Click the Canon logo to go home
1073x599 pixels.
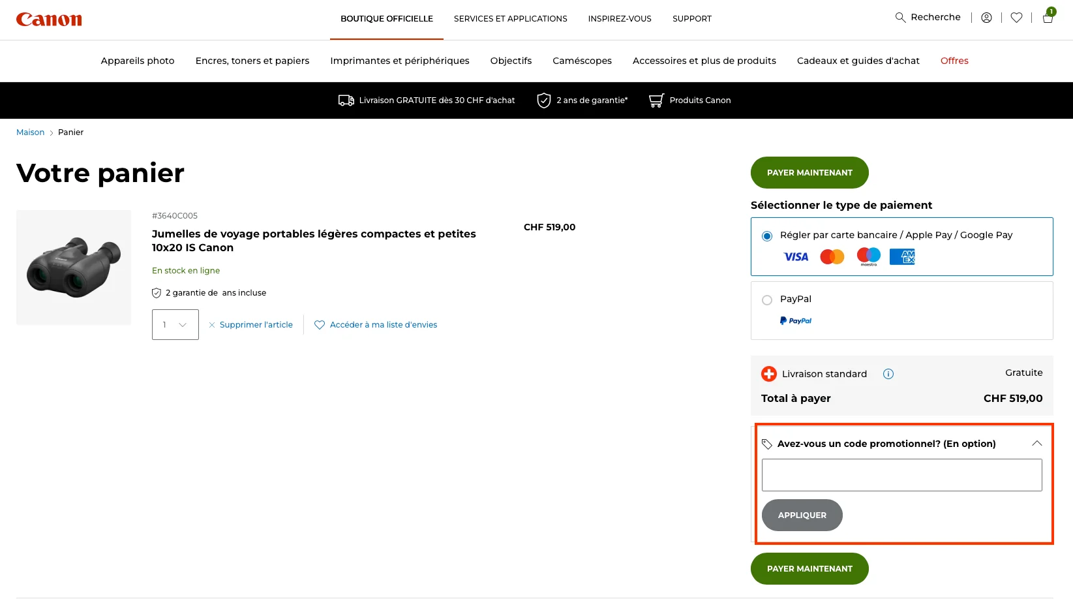point(49,19)
